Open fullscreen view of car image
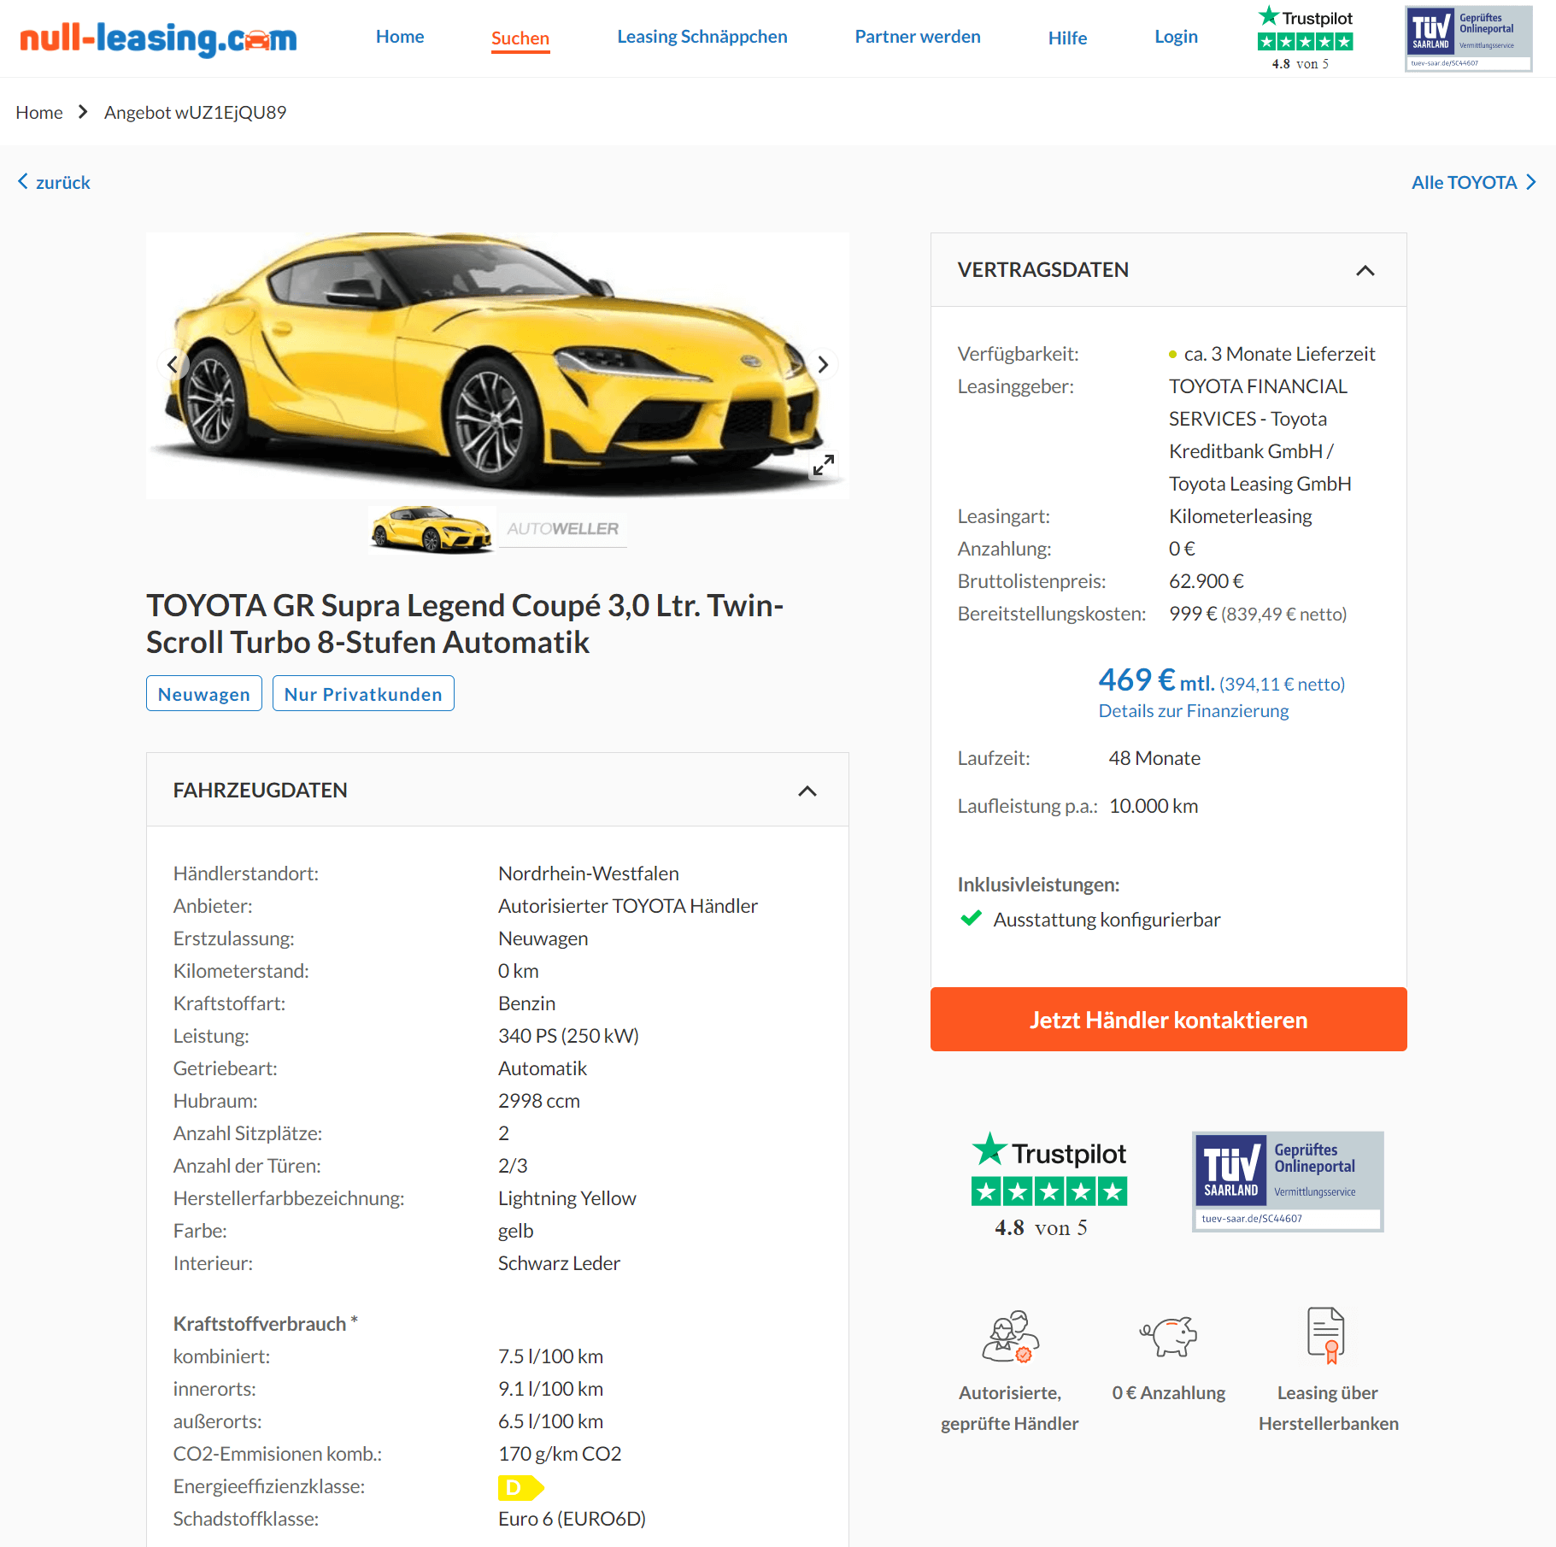This screenshot has width=1556, height=1547. 823,465
